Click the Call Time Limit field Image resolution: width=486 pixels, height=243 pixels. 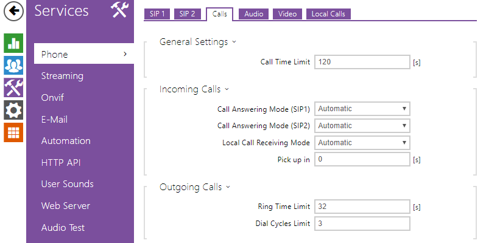click(362, 62)
